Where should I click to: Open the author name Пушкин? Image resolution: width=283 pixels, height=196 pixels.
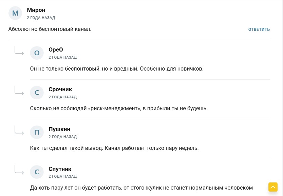pyautogui.click(x=59, y=129)
